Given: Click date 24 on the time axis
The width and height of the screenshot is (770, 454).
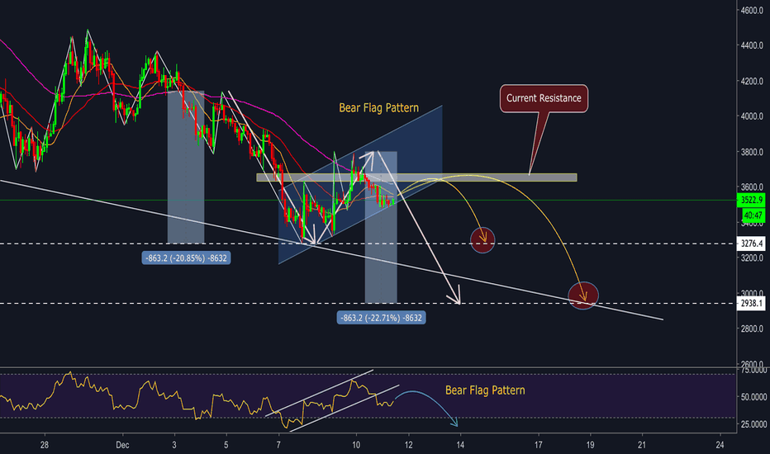Looking at the screenshot, I should pos(720,445).
